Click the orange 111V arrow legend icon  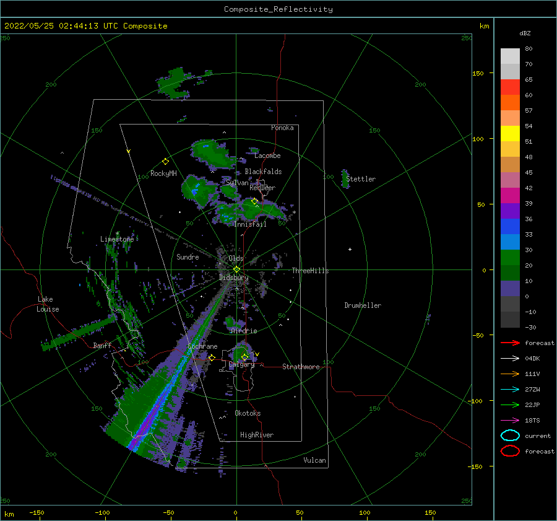(x=510, y=374)
